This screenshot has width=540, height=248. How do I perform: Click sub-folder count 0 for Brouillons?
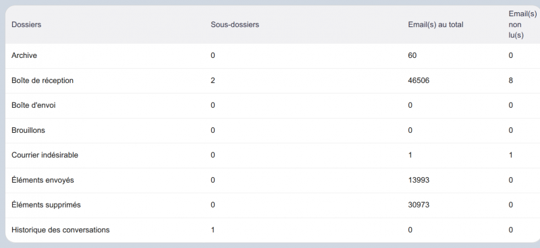pos(213,130)
